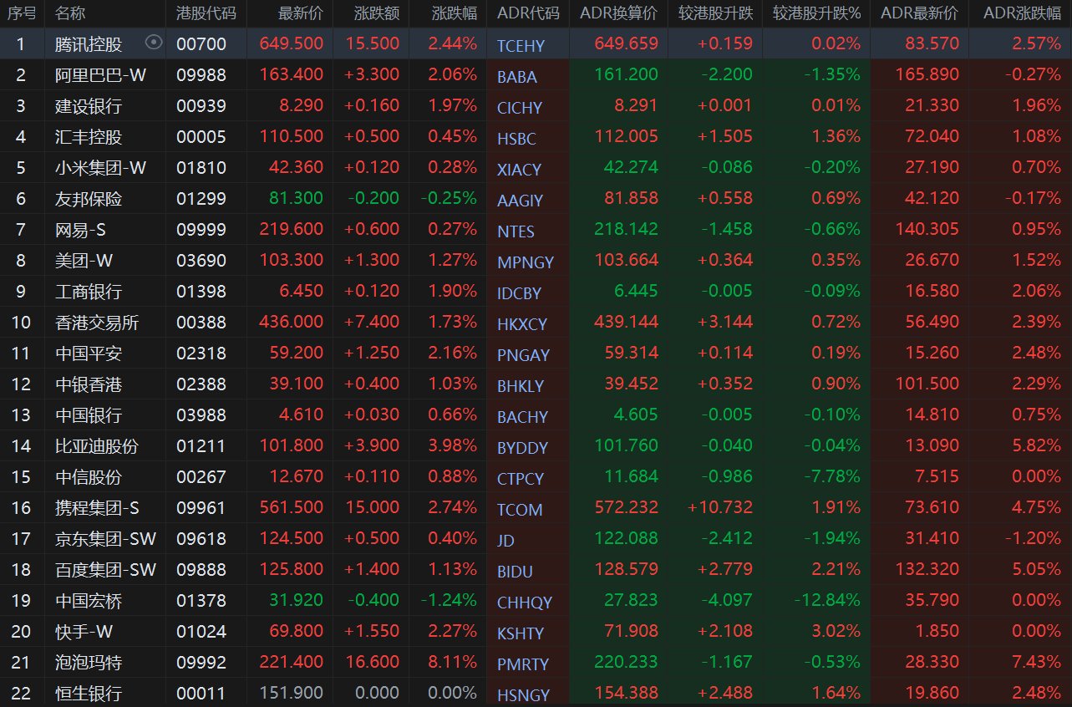
Task: Choose the 网易-S stock name
Action: click(82, 230)
